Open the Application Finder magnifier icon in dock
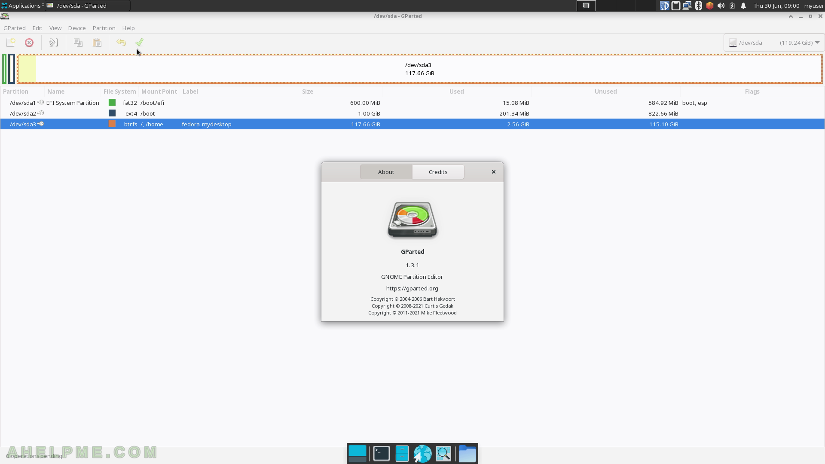This screenshot has width=825, height=464. pyautogui.click(x=443, y=454)
